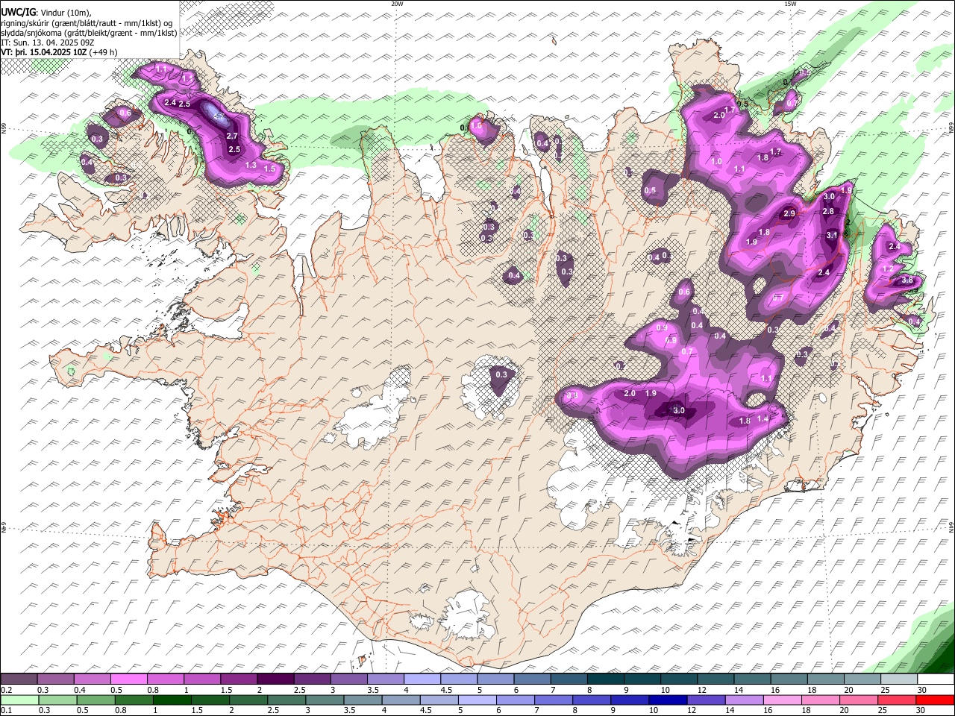Screen dimensions: 955x716
Task: Click the '2.9' precipitation value on the map
Action: click(x=789, y=214)
